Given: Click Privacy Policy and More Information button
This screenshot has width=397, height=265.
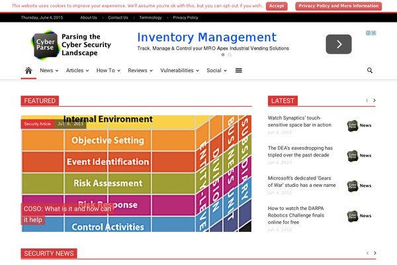Looking at the screenshot, I should coord(338,6).
